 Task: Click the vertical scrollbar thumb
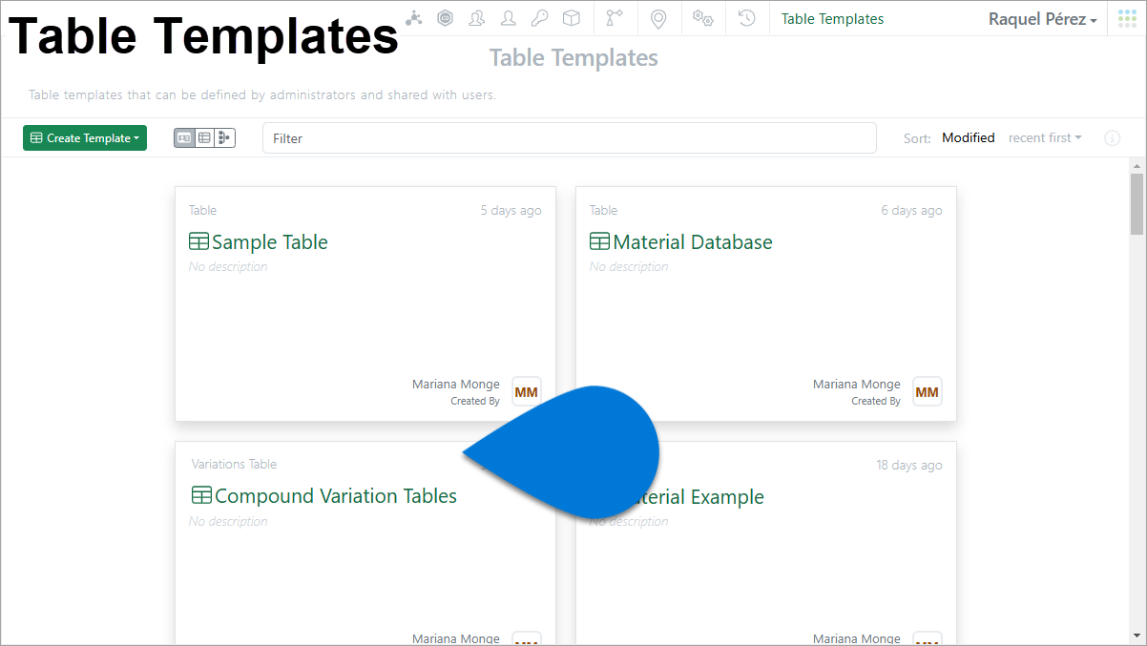pyautogui.click(x=1137, y=203)
